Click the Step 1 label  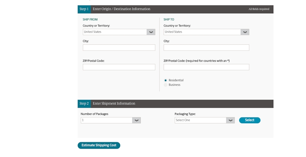tap(84, 9)
